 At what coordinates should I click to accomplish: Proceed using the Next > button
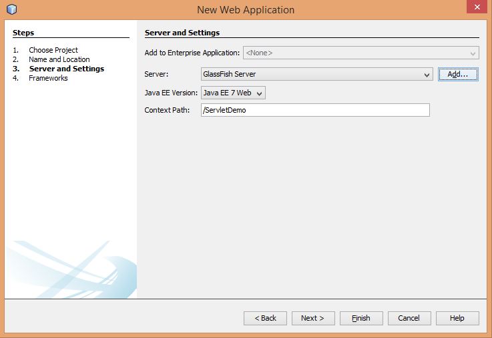[312, 318]
